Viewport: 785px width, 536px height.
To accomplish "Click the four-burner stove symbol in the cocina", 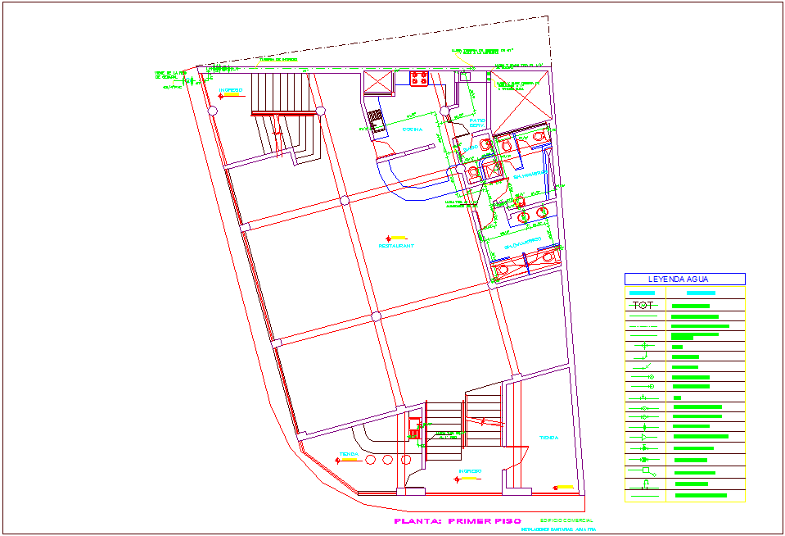I will (x=417, y=79).
